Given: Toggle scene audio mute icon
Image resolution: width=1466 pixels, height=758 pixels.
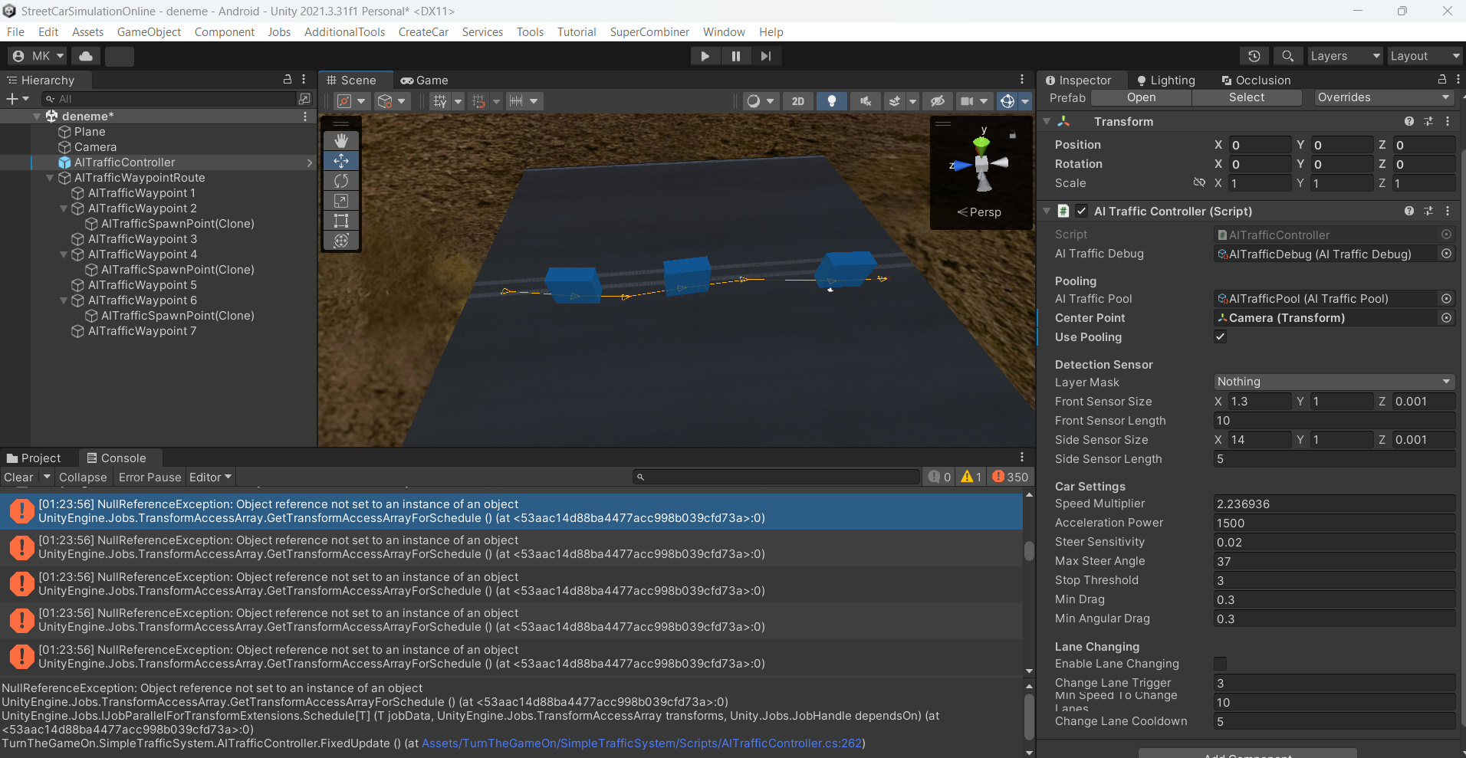Looking at the screenshot, I should (x=865, y=100).
